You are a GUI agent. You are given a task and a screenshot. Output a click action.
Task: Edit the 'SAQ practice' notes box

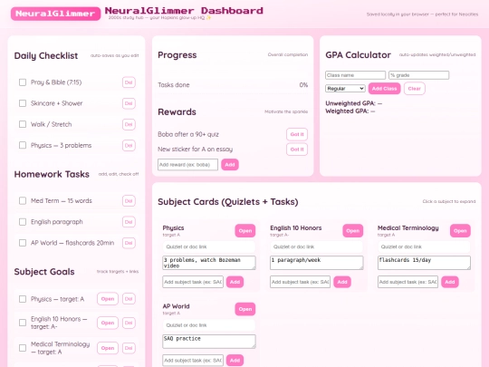[209, 341]
